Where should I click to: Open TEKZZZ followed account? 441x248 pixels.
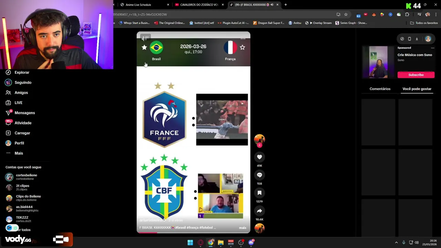pos(18,219)
